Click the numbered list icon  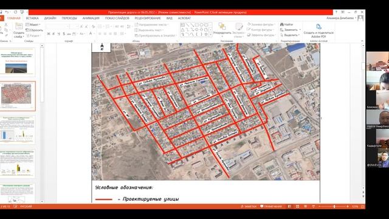coord(108,26)
